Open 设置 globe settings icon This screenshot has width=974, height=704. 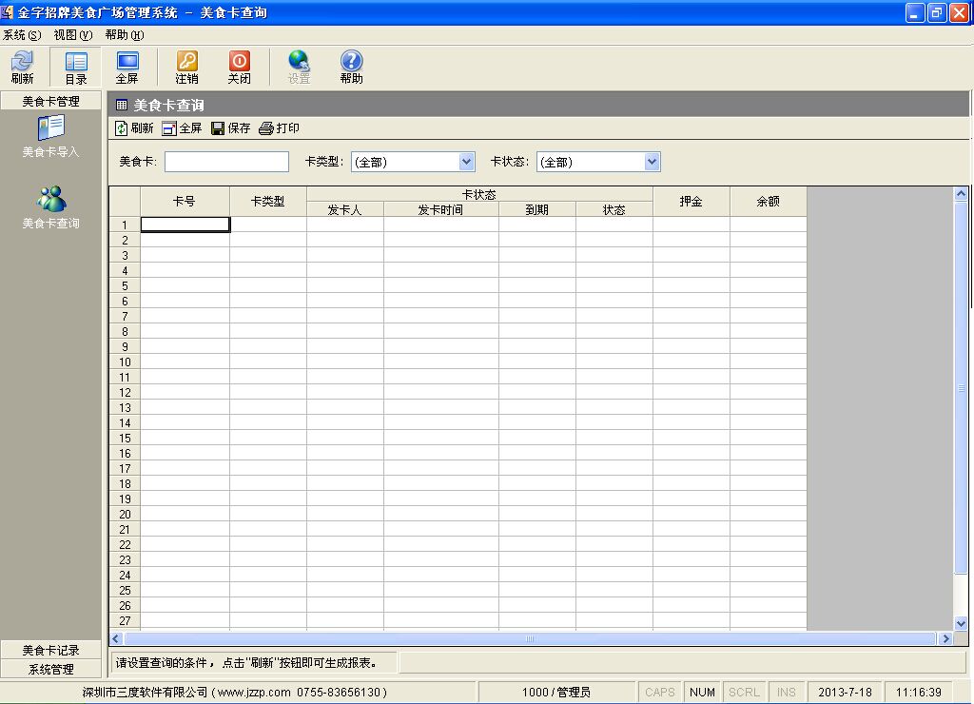point(299,67)
